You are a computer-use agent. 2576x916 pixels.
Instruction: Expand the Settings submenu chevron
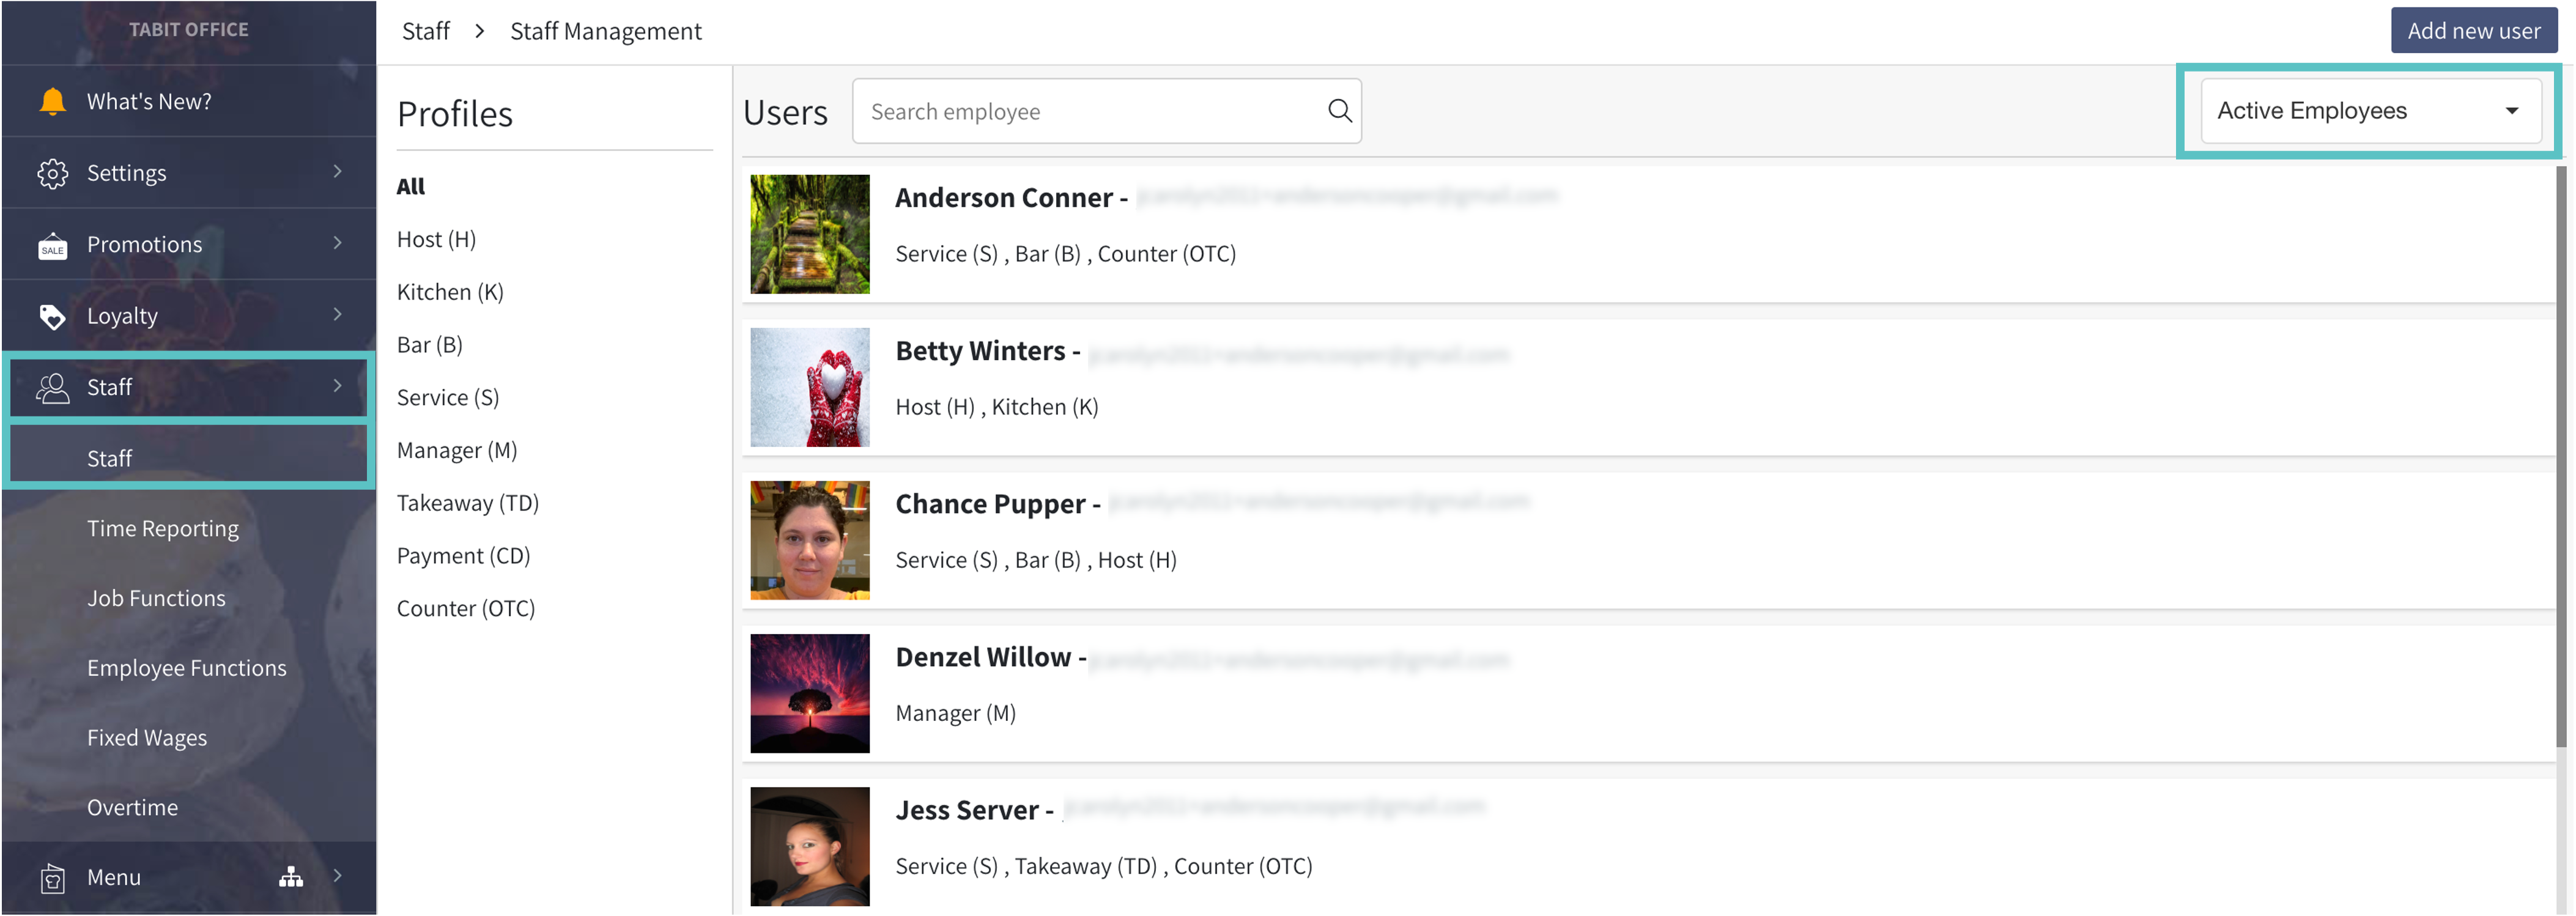click(338, 172)
